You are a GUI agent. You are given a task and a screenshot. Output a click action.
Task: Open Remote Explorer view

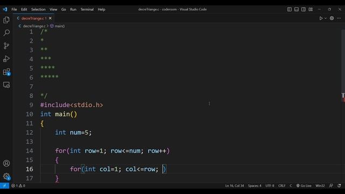click(6, 85)
